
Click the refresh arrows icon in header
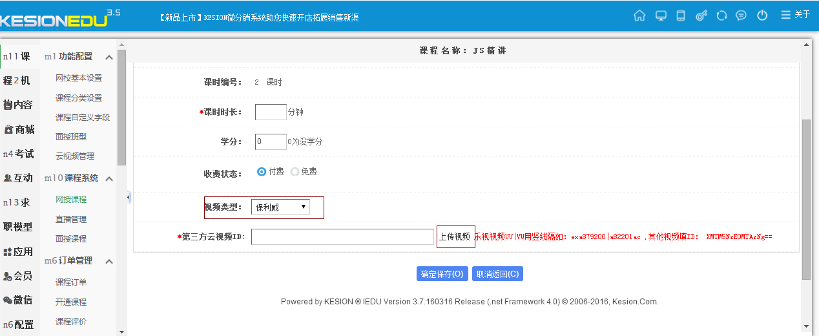point(721,16)
